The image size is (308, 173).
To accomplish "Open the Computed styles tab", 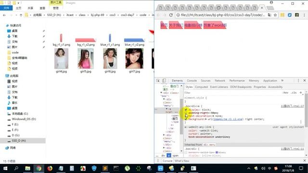I will [x=201, y=87].
